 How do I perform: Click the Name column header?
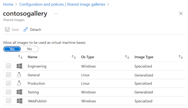33,57
